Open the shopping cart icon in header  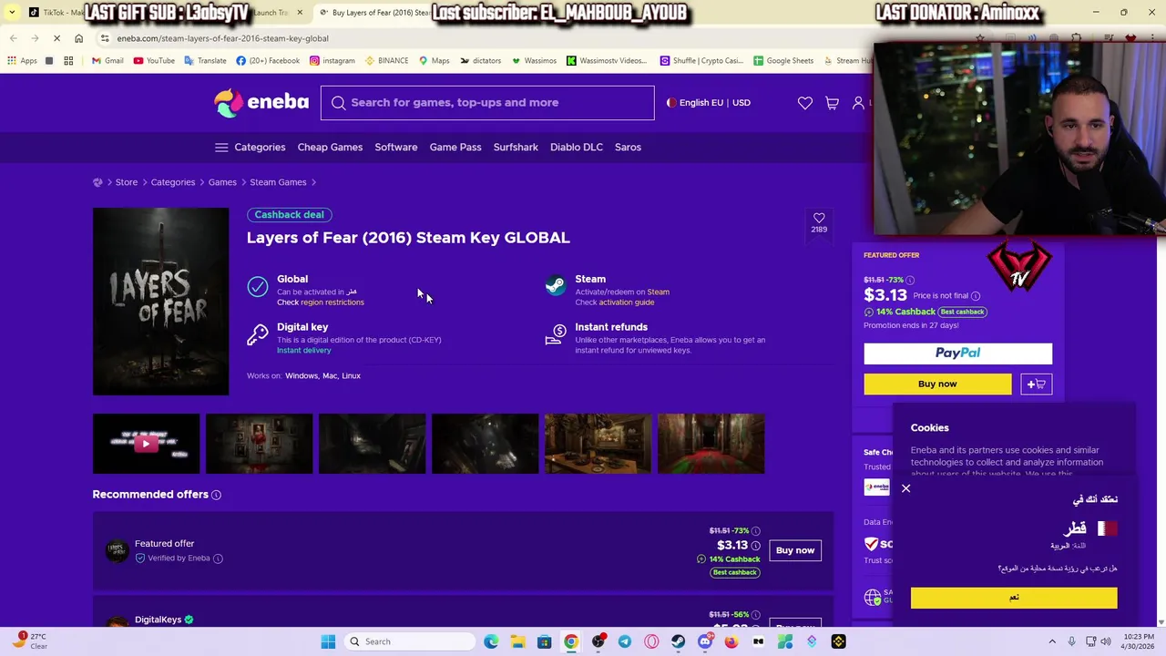pyautogui.click(x=832, y=103)
